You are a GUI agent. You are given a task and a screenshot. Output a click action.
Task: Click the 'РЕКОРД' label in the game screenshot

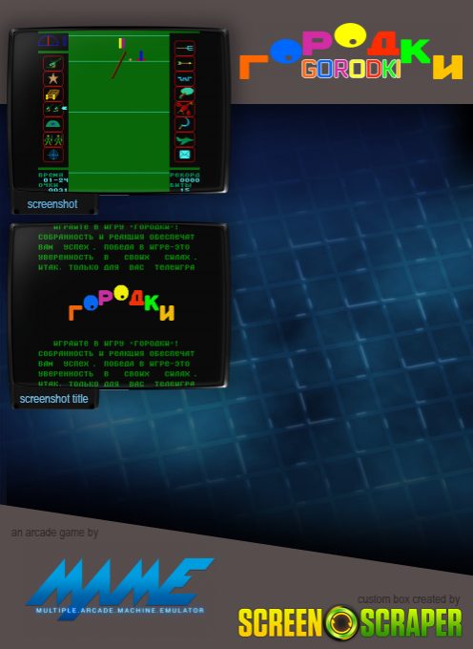[x=185, y=175]
